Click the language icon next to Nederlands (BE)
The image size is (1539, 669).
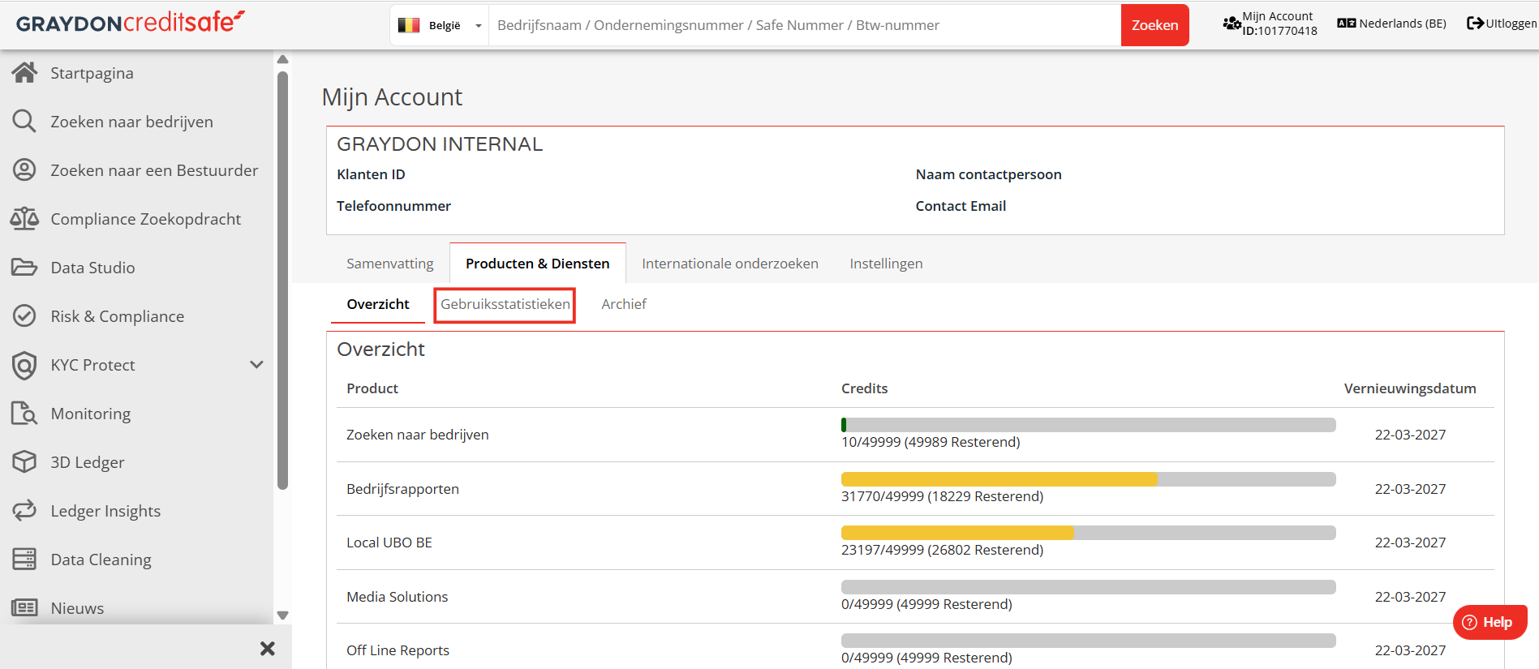[x=1346, y=24]
